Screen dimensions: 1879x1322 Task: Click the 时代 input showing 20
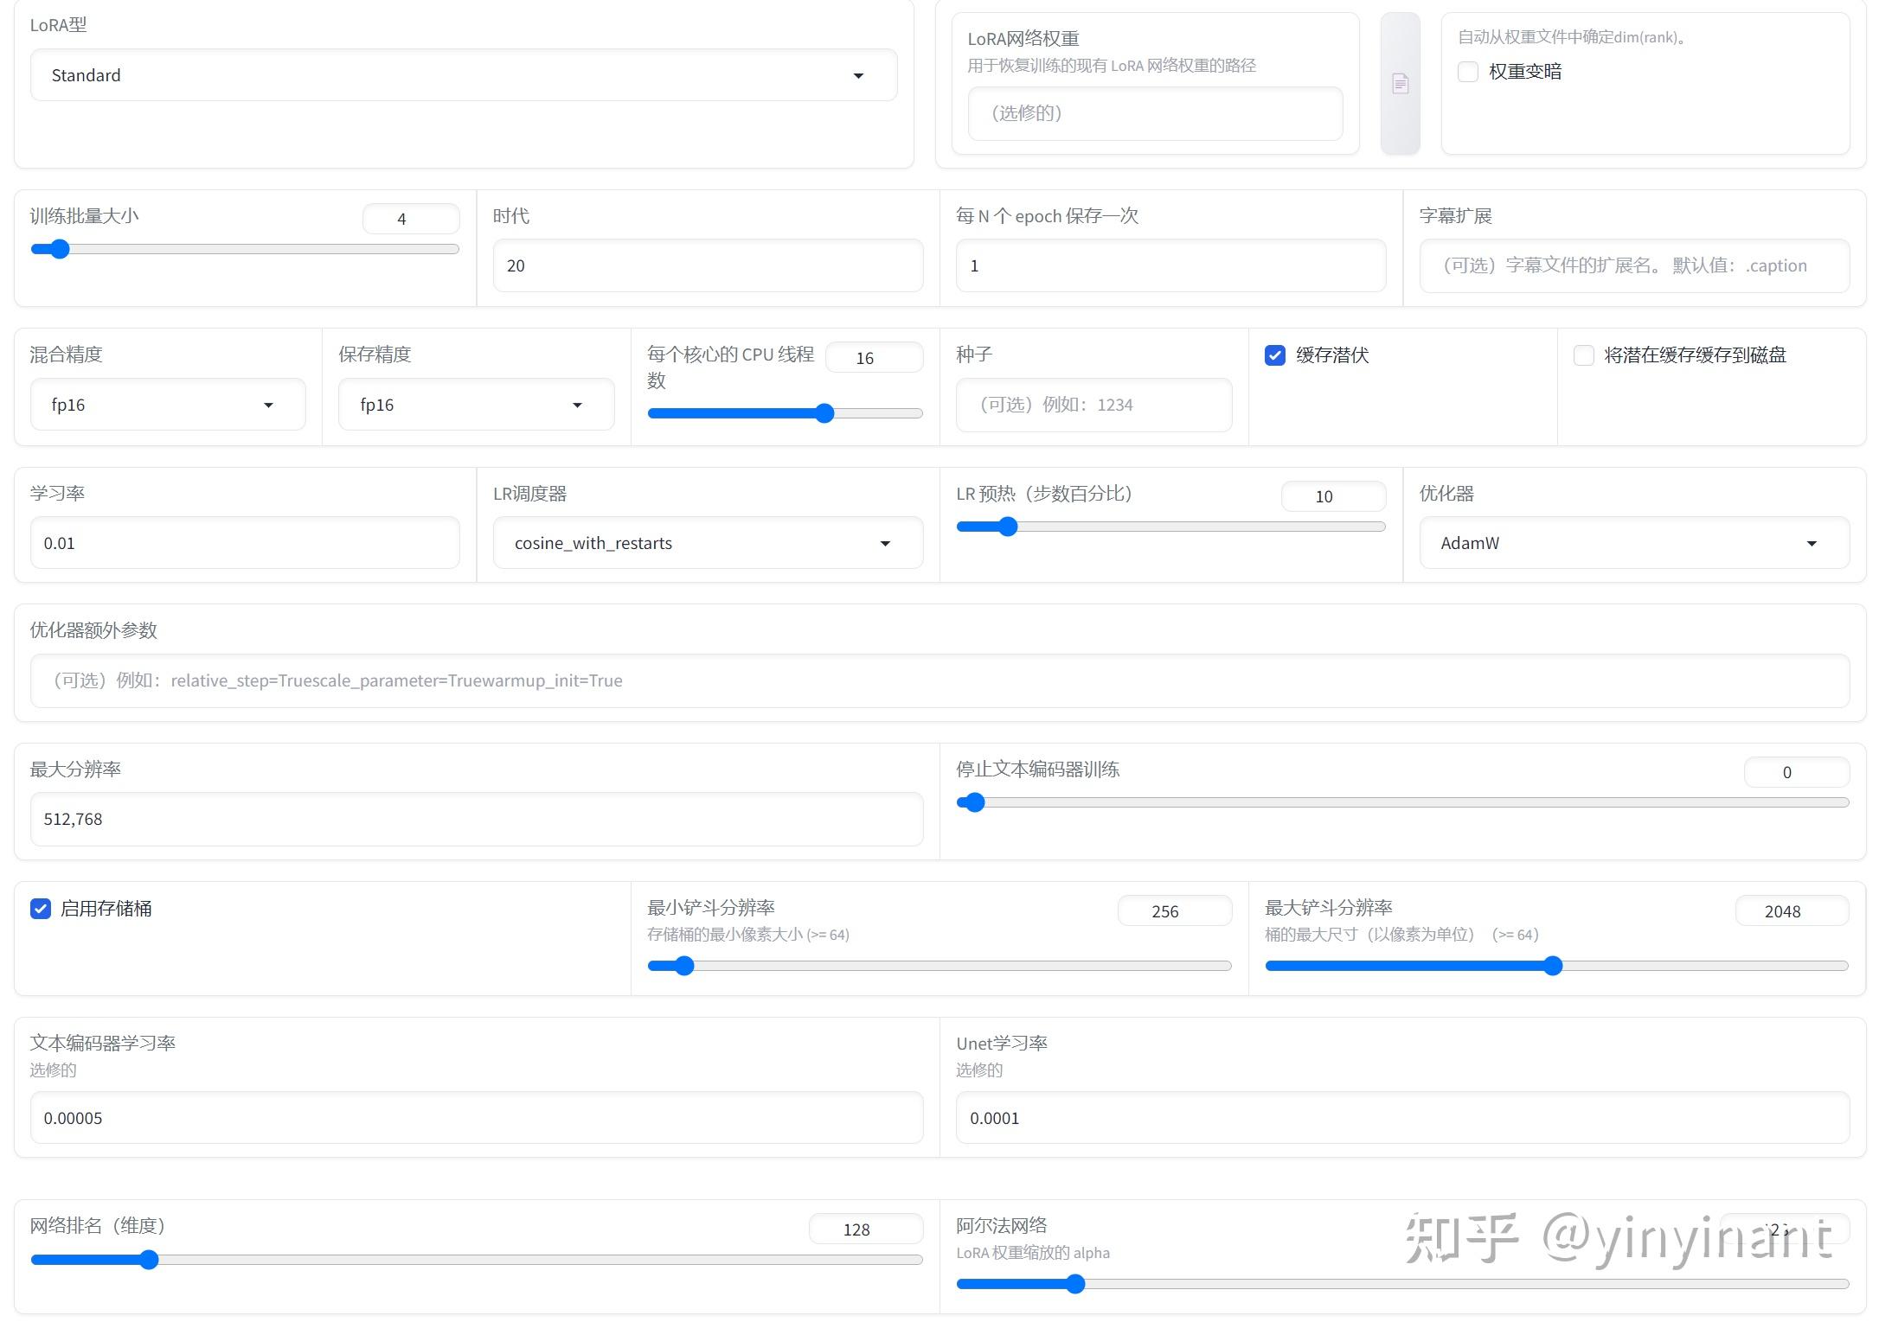[708, 265]
